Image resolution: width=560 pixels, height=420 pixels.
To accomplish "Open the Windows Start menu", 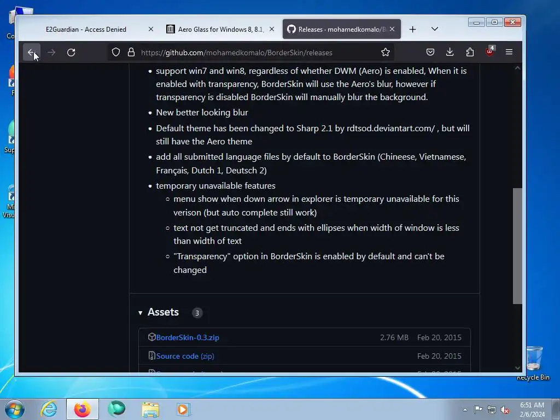I will (x=15, y=409).
